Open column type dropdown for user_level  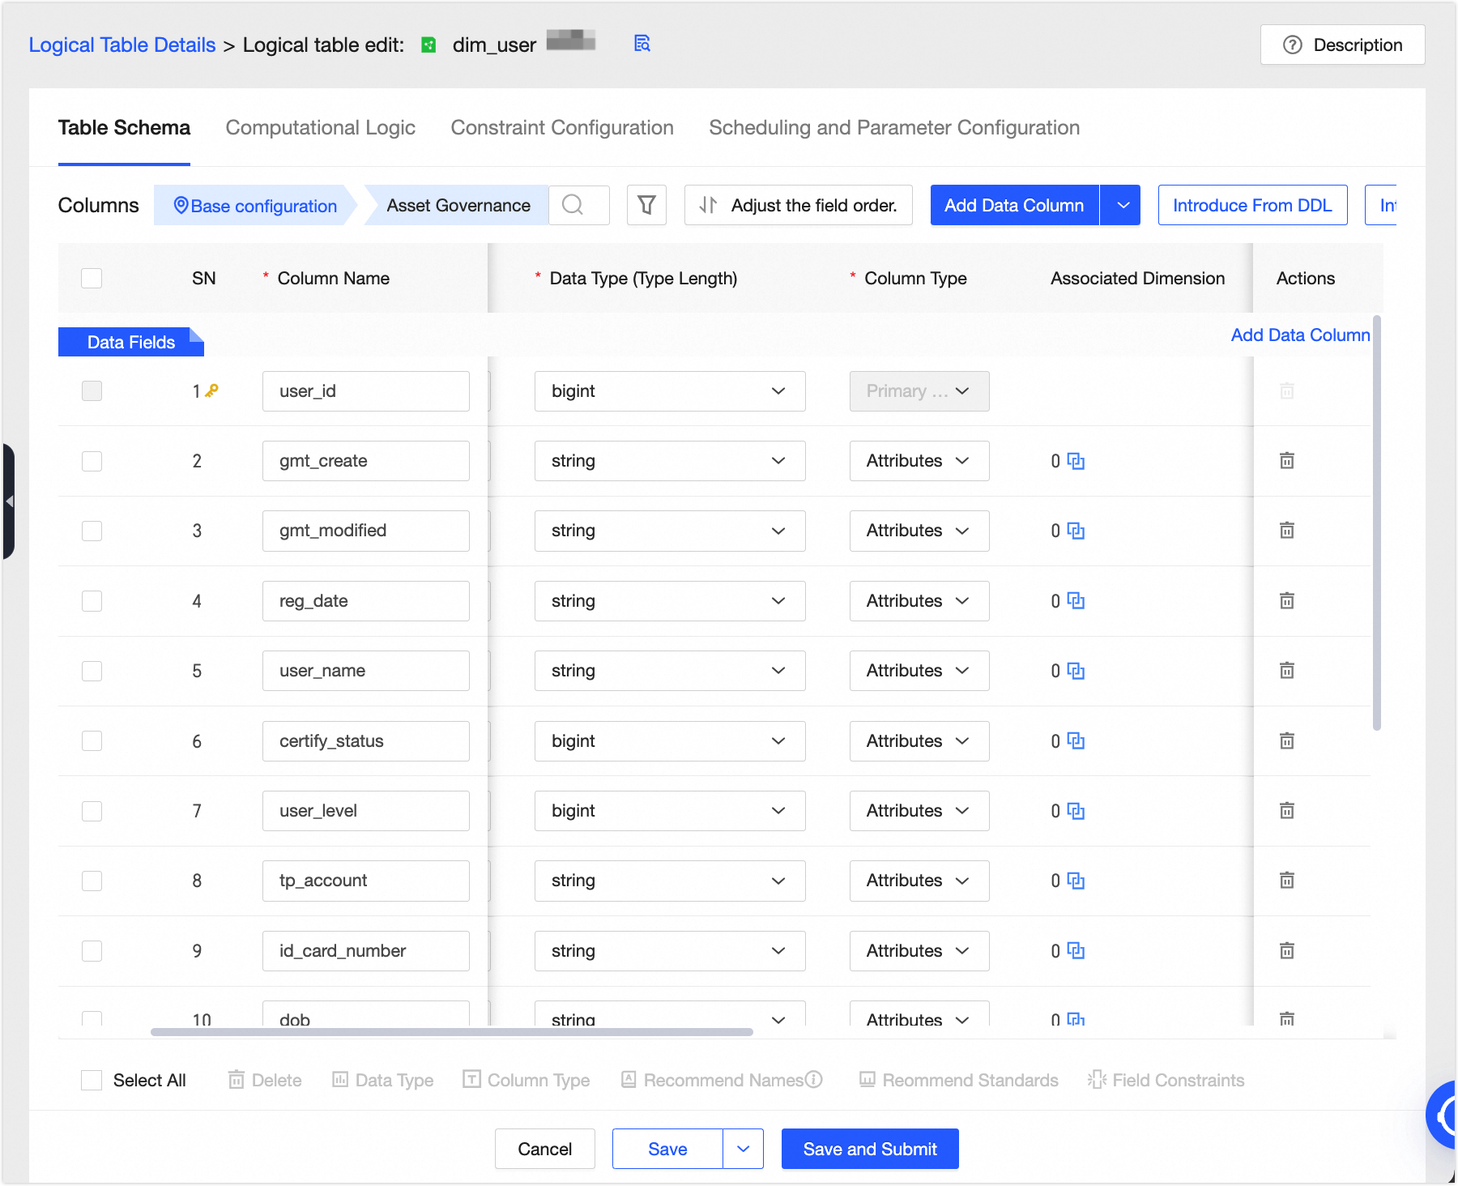click(x=919, y=811)
